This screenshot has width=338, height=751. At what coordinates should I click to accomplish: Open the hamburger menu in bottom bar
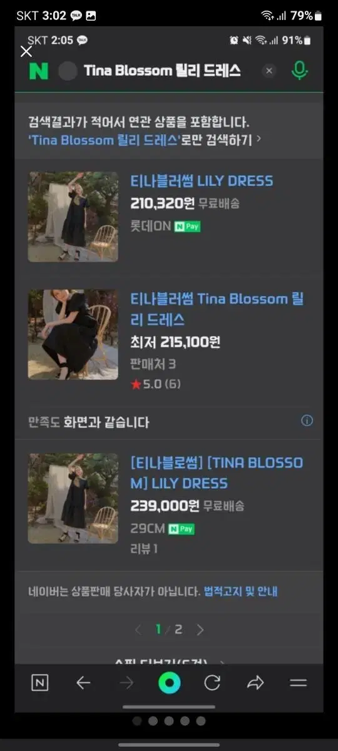(x=299, y=683)
